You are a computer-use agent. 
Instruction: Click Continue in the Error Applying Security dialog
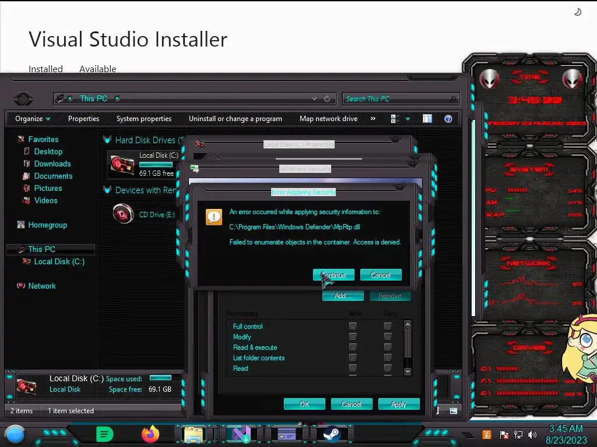tap(333, 275)
